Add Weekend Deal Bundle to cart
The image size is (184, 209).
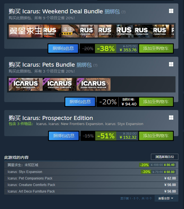pyautogui.click(x=156, y=48)
